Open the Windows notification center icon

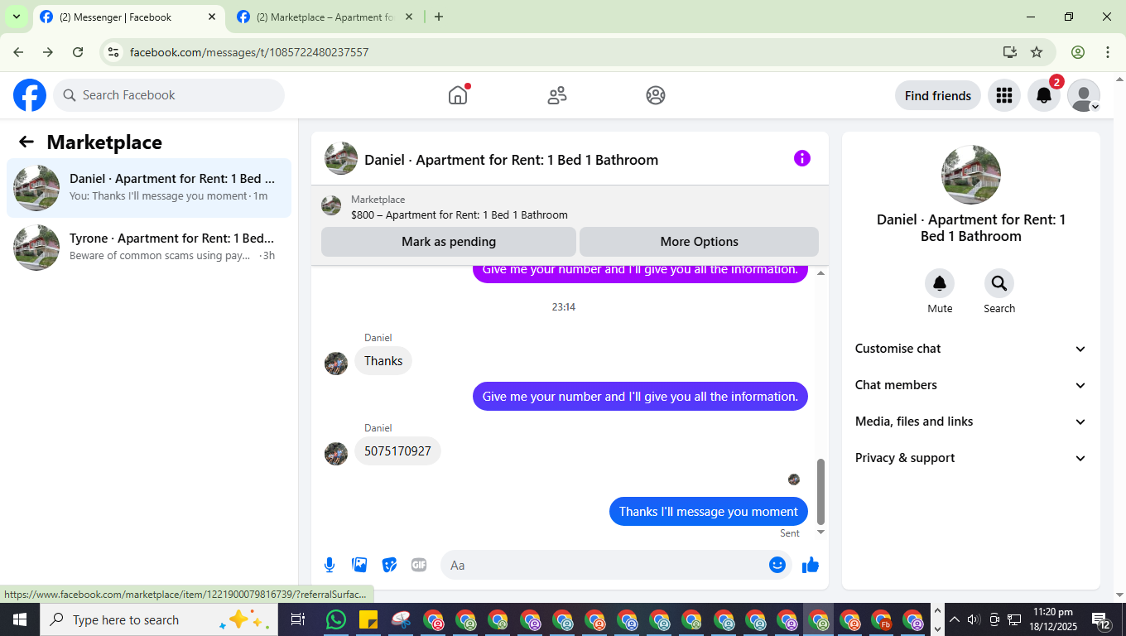(x=1102, y=619)
